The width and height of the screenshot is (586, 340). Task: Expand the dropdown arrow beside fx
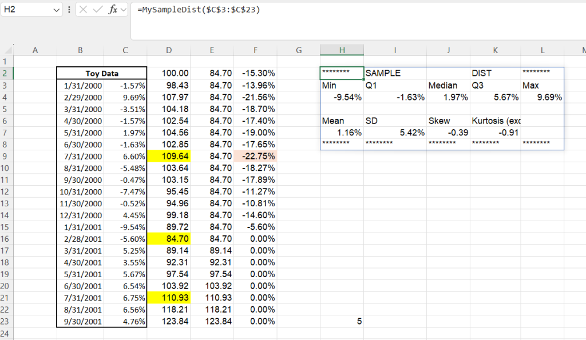[x=123, y=10]
